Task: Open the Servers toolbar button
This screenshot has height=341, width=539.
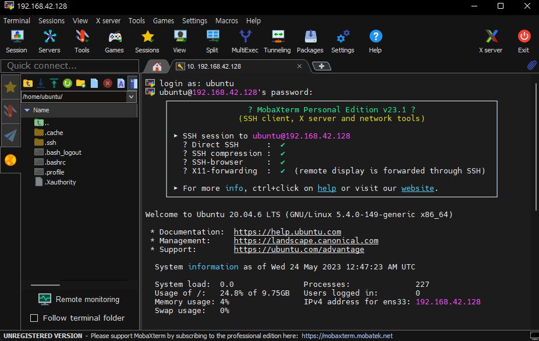Action: [x=49, y=41]
